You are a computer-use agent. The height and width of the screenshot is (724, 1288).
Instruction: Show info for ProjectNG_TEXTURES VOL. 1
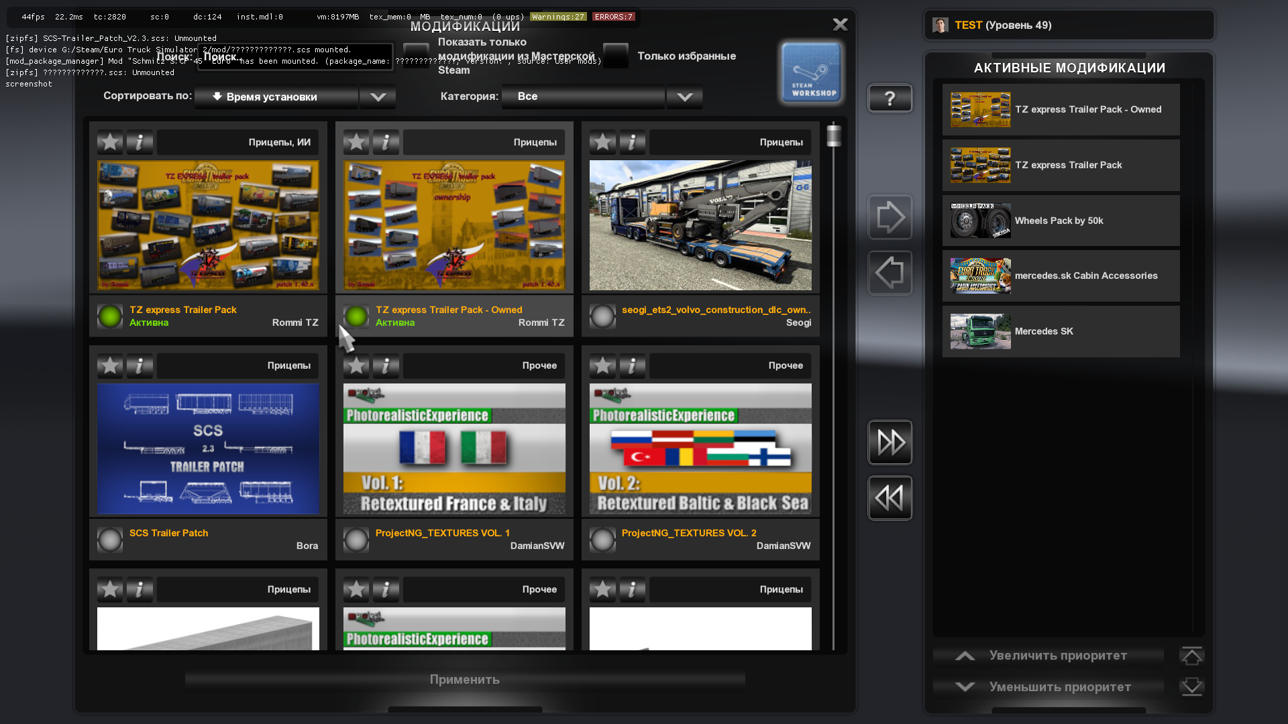pyautogui.click(x=386, y=365)
